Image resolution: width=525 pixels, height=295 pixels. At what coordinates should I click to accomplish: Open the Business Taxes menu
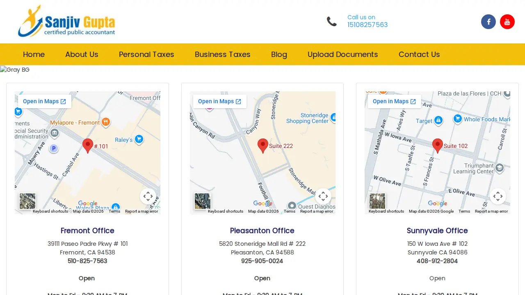tap(223, 54)
